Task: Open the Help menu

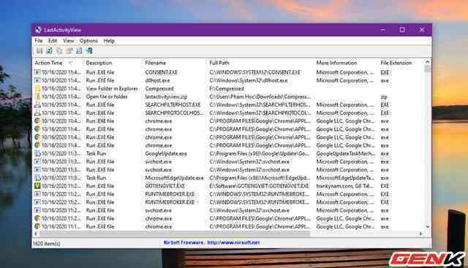Action: pos(109,41)
